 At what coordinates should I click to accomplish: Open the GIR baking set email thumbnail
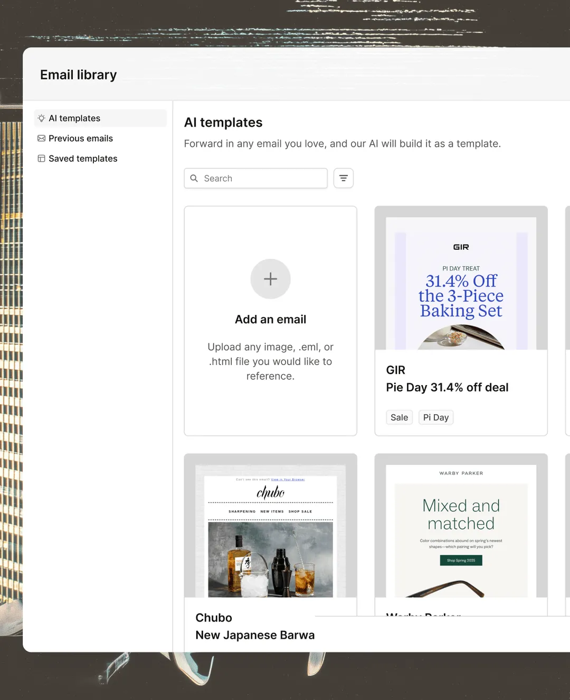[461, 278]
